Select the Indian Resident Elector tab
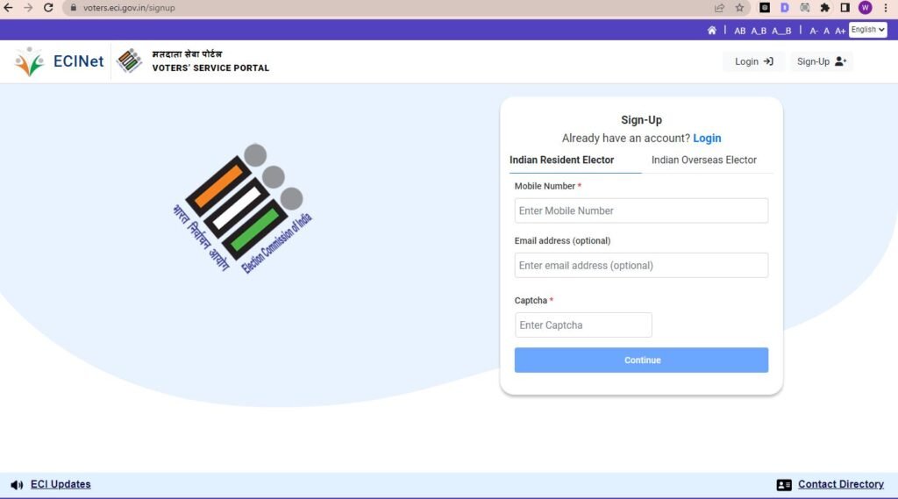The image size is (898, 499). tap(561, 160)
